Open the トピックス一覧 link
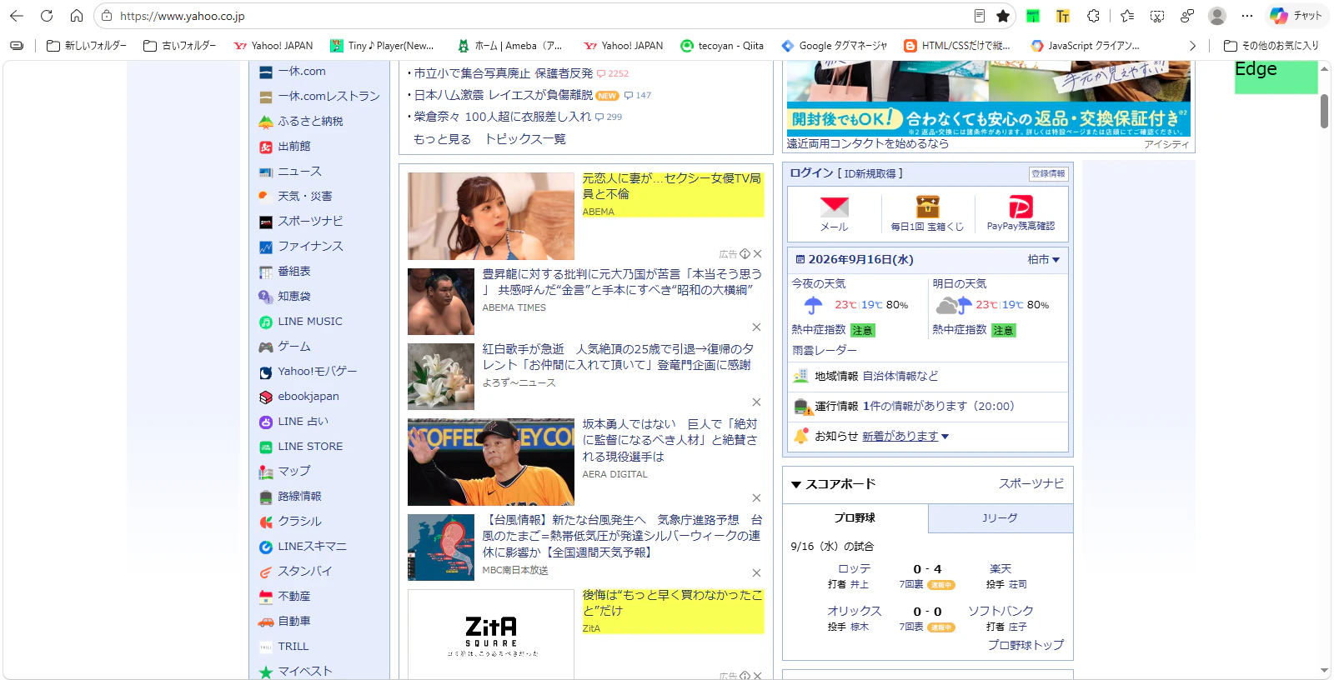1334x680 pixels. pyautogui.click(x=525, y=139)
